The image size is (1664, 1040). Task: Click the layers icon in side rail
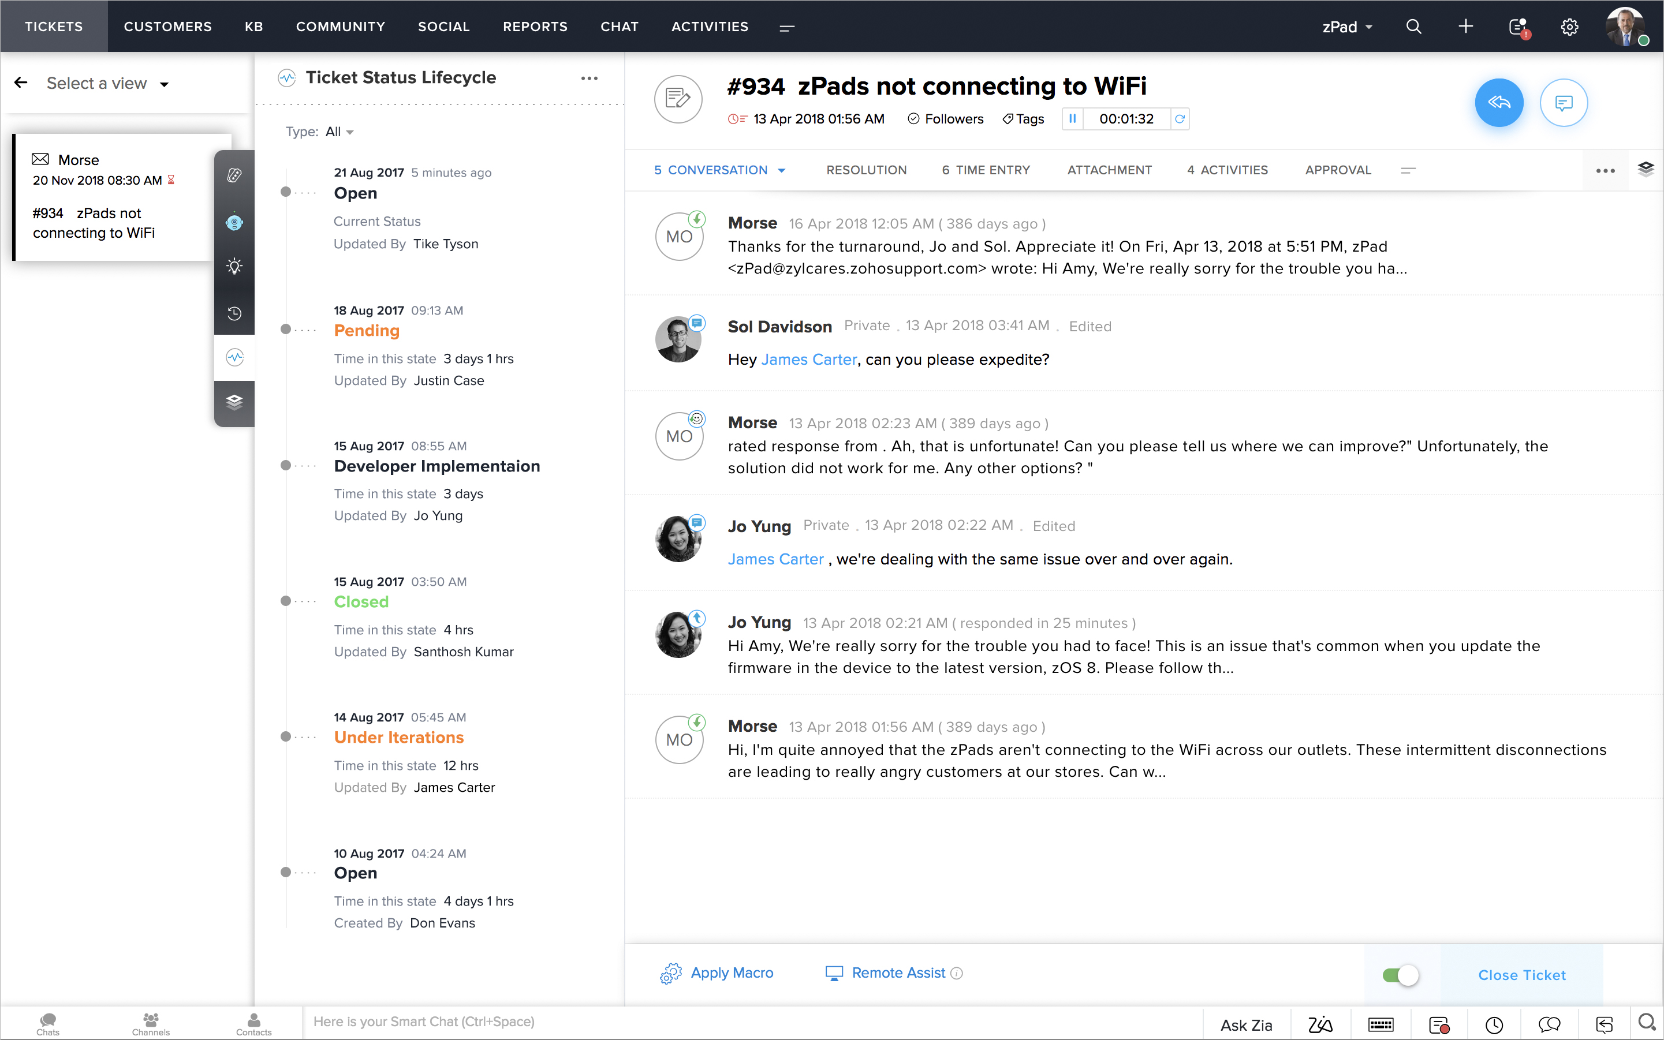coord(234,402)
